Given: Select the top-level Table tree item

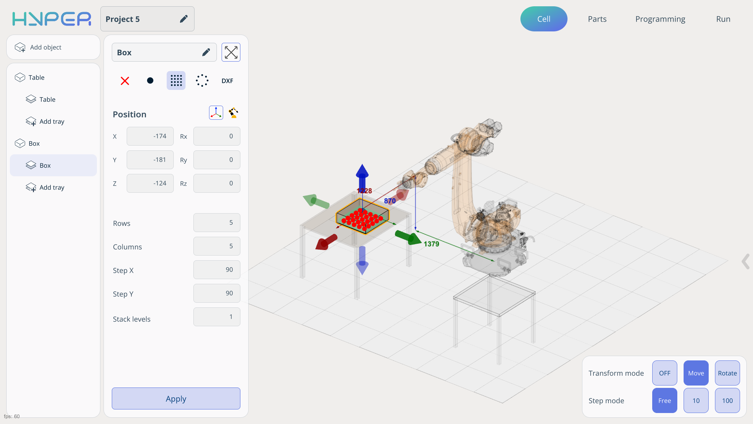Looking at the screenshot, I should [x=36, y=77].
